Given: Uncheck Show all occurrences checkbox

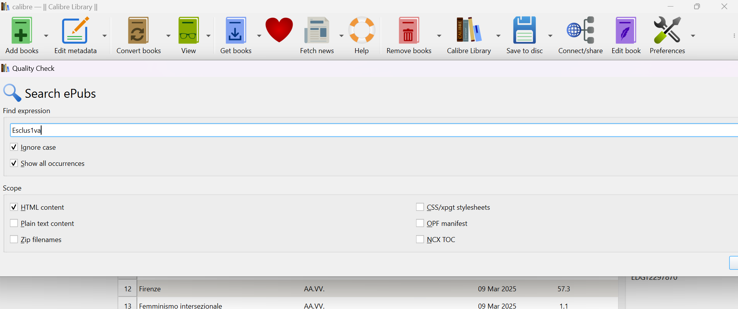Looking at the screenshot, I should (x=14, y=163).
